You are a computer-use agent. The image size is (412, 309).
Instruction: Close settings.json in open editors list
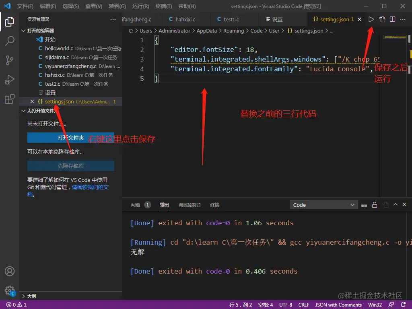[x=32, y=101]
